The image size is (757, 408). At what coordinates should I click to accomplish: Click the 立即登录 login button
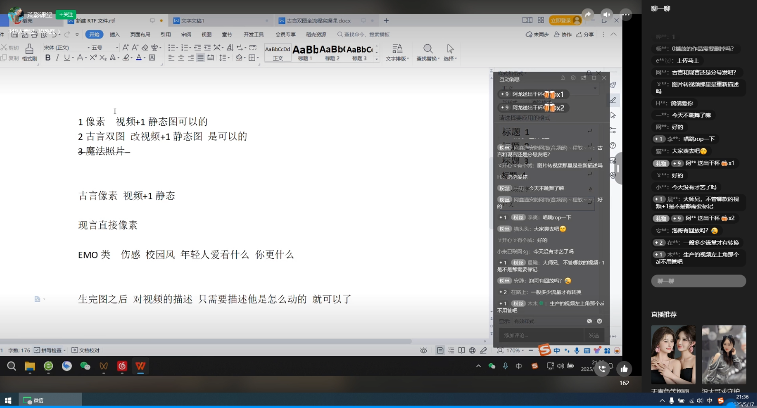coord(561,20)
